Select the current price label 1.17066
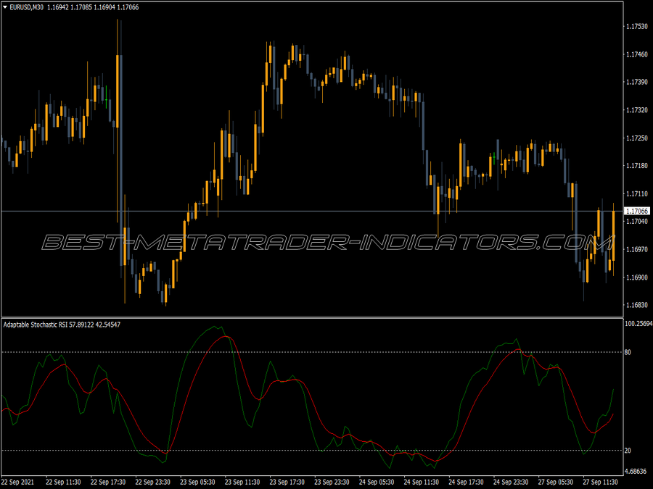This screenshot has width=653, height=489. (x=637, y=212)
